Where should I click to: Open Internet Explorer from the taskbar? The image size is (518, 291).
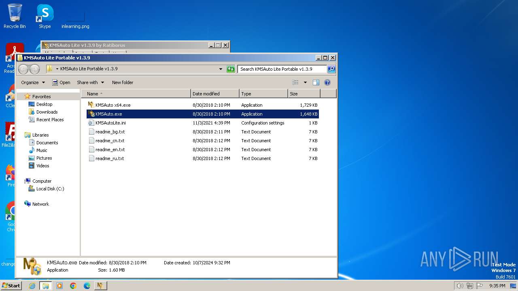32,286
